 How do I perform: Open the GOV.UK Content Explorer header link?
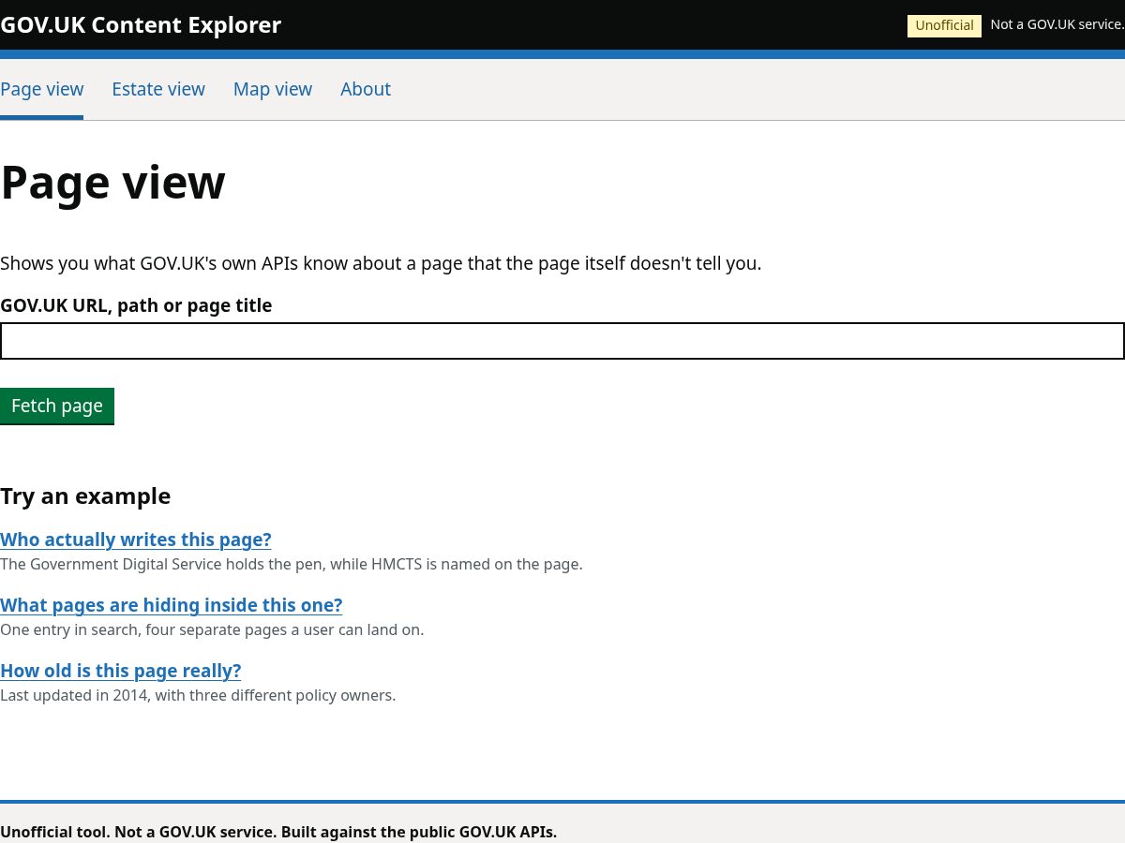coord(141,25)
